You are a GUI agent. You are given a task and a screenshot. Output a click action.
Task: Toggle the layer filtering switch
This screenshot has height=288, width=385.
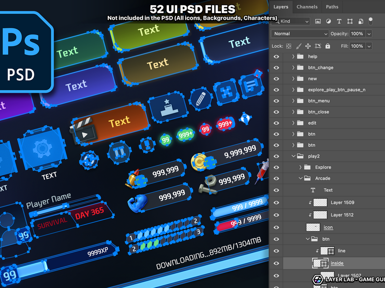point(371,21)
